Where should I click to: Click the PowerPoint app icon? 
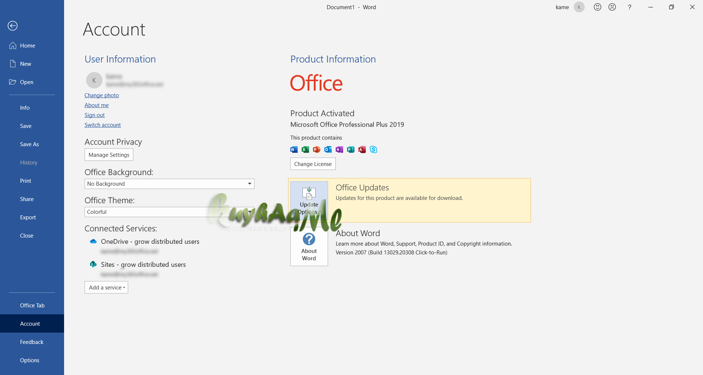click(317, 149)
